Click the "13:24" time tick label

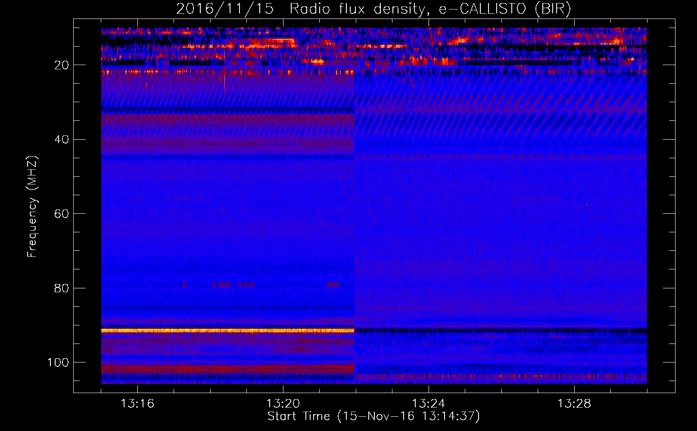coord(429,404)
